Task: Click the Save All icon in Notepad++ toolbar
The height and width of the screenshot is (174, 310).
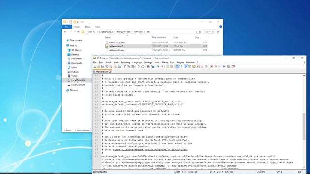Action: pos(107,67)
